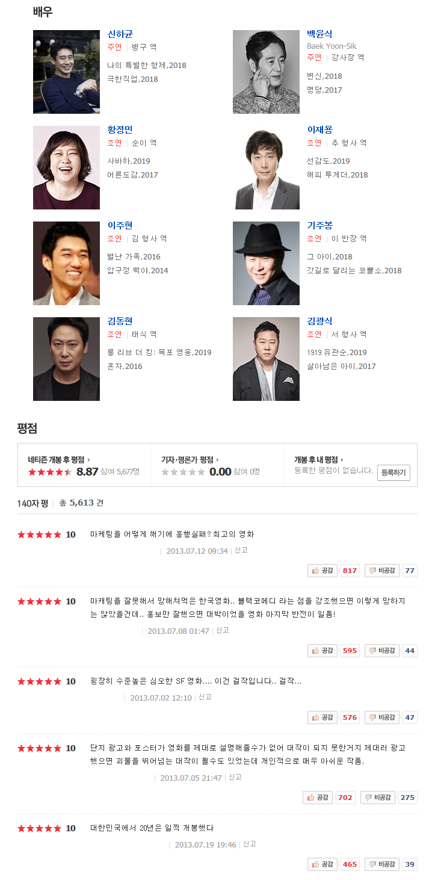This screenshot has width=435, height=880.
Task: Report first review via 신고 link
Action: 241,550
